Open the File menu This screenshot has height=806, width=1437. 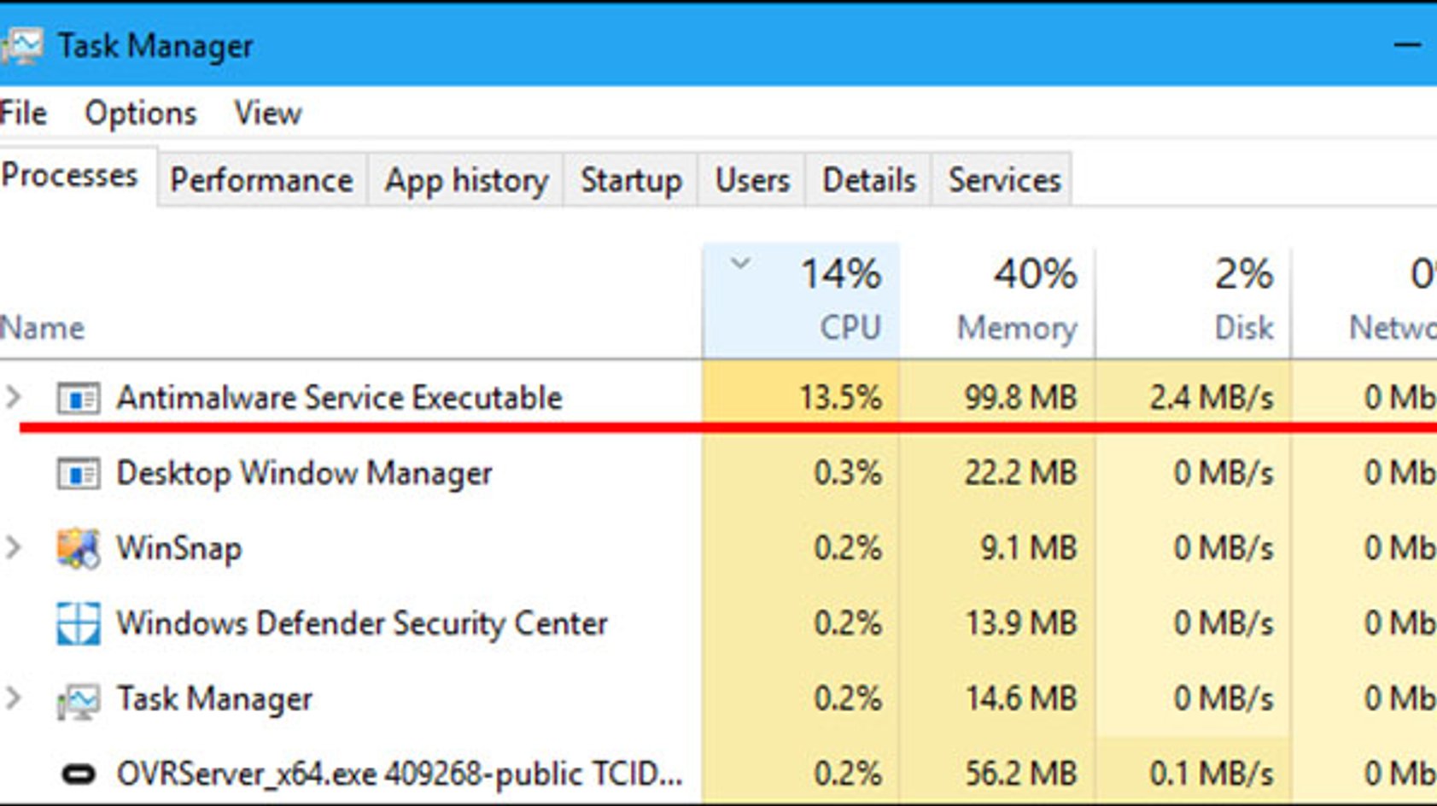[x=23, y=113]
